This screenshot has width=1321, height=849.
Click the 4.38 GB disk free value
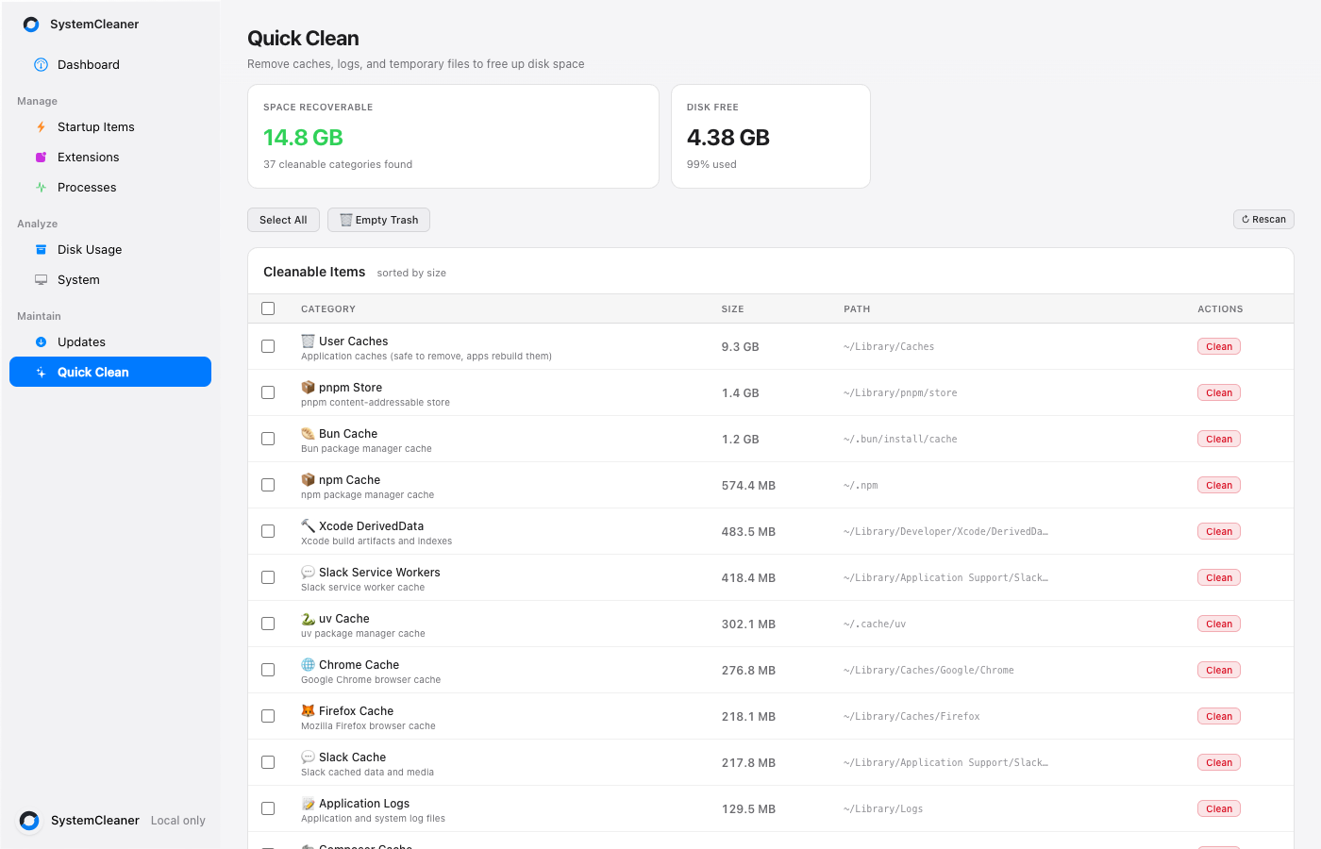tap(728, 138)
